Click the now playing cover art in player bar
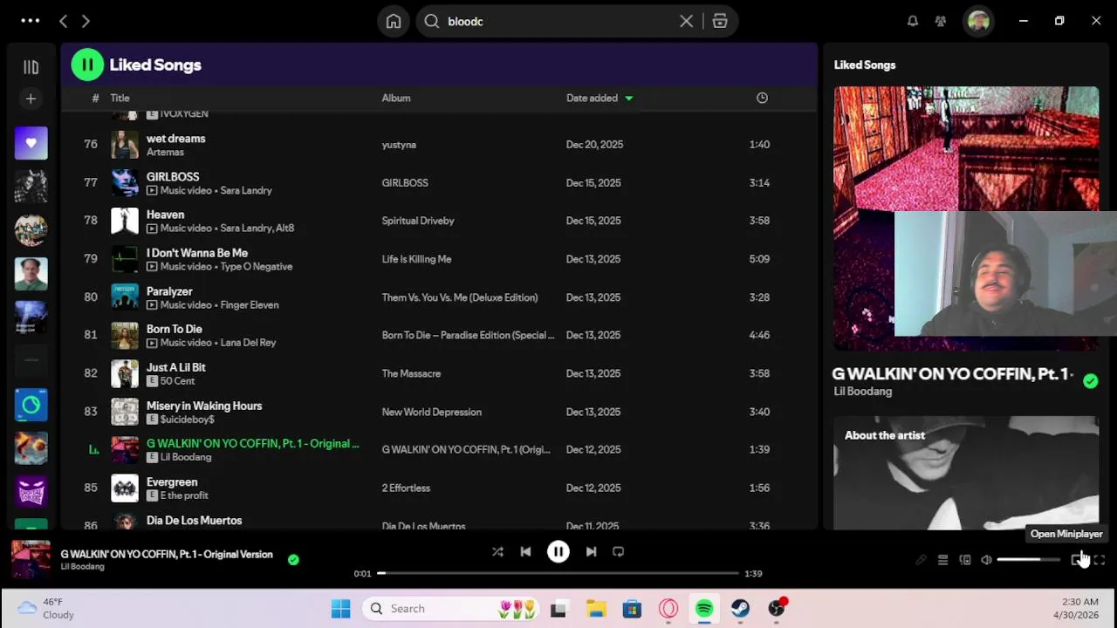 tap(31, 560)
